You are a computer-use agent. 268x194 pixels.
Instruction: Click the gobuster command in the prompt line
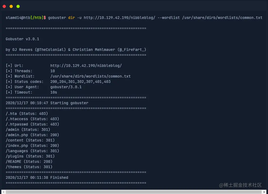click(57, 18)
